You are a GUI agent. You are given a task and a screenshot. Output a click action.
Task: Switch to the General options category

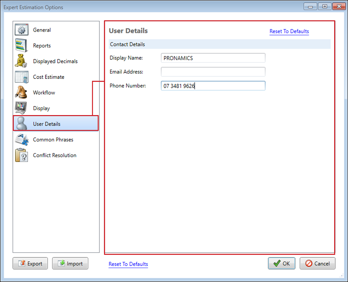[x=42, y=30]
